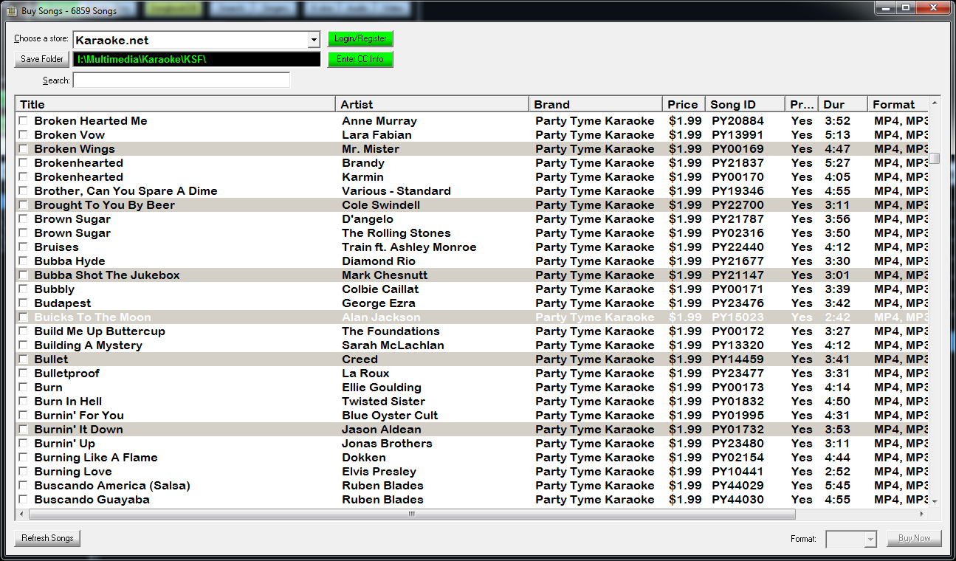Click the horizontal scrollbar right arrow
The width and height of the screenshot is (956, 561).
pyautogui.click(x=922, y=514)
